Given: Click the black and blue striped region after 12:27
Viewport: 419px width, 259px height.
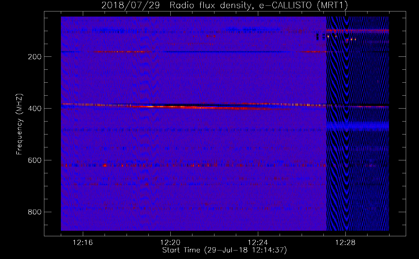Looking at the screenshot, I should tap(358, 124).
